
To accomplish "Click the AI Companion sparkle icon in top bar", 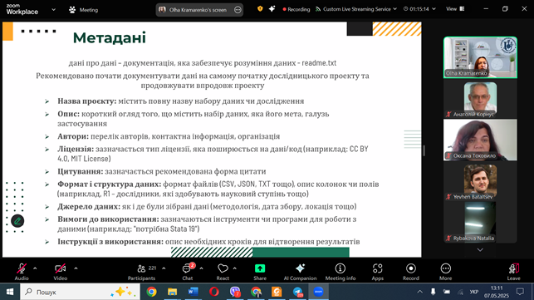I will coord(272,9).
